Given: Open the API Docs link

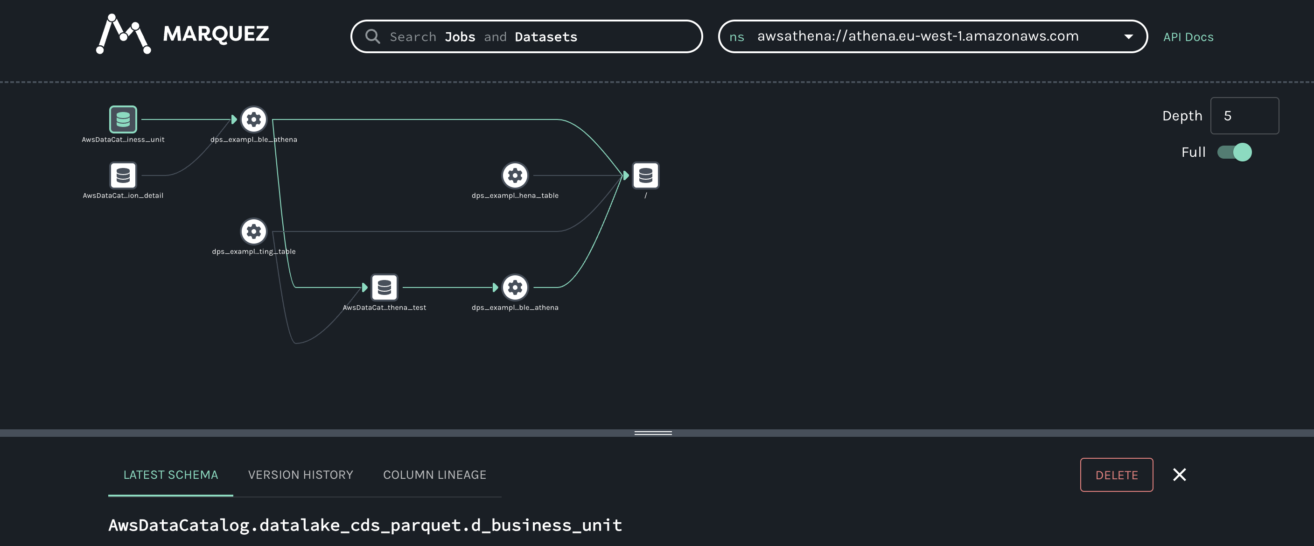Looking at the screenshot, I should tap(1188, 36).
